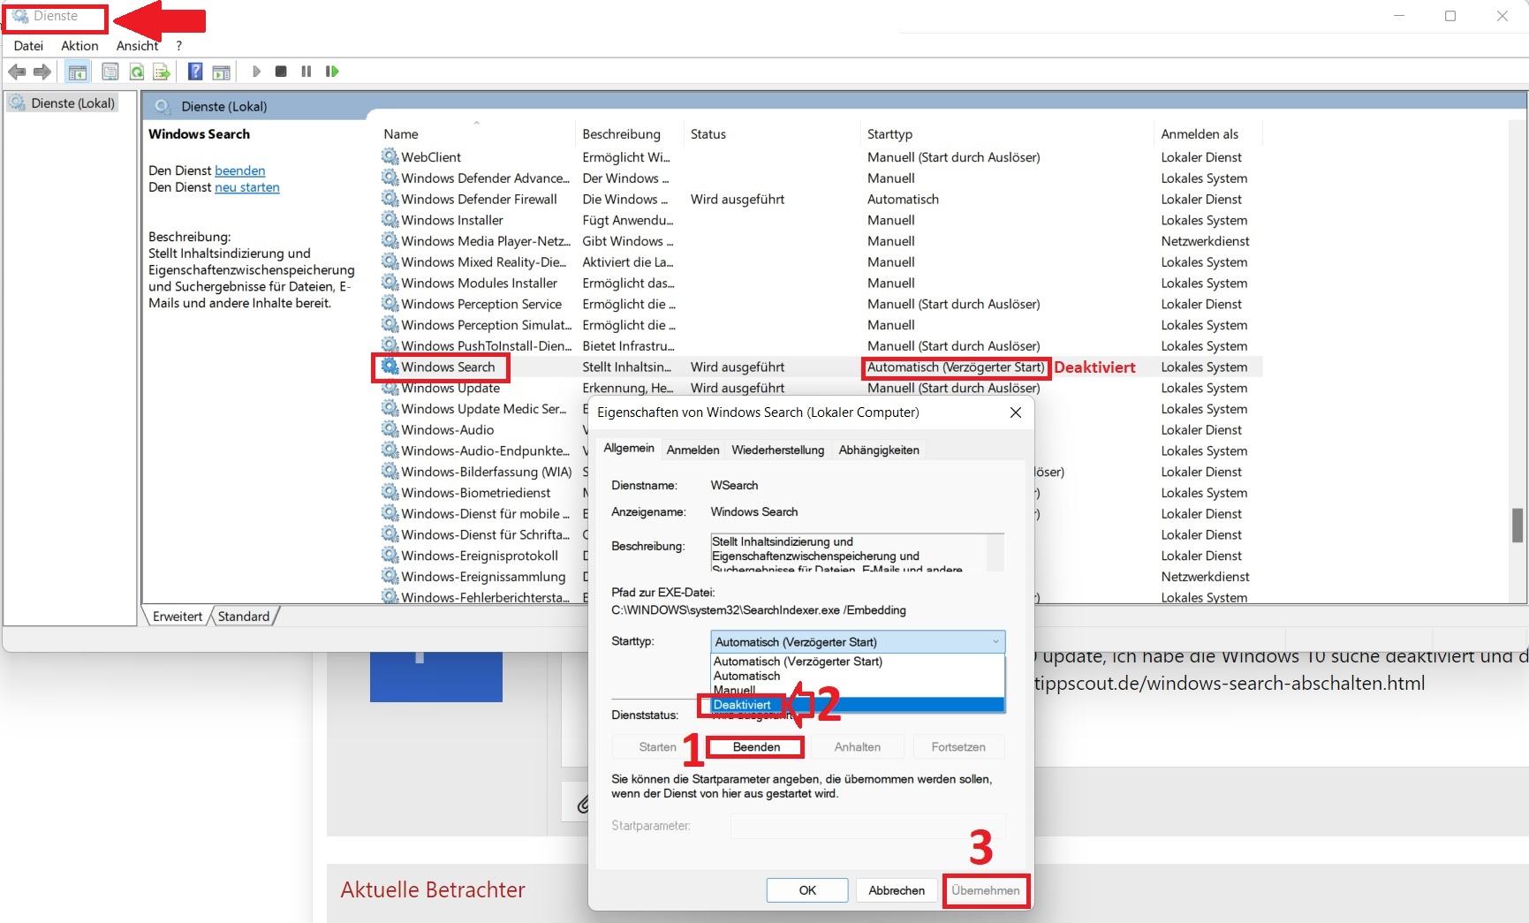
Task: Click the Abbrechen button
Action: click(897, 890)
